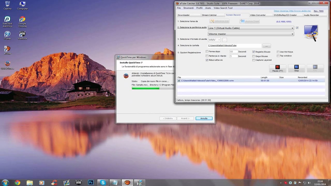Open the Video Search Tool menu
This screenshot has width=331, height=186.
pos(223,8)
